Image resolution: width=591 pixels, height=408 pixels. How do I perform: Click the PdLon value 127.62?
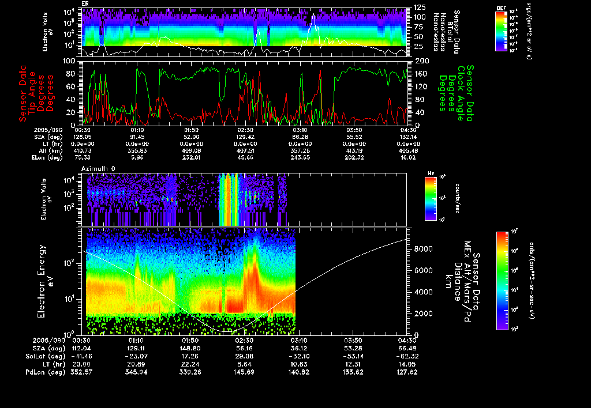click(407, 372)
